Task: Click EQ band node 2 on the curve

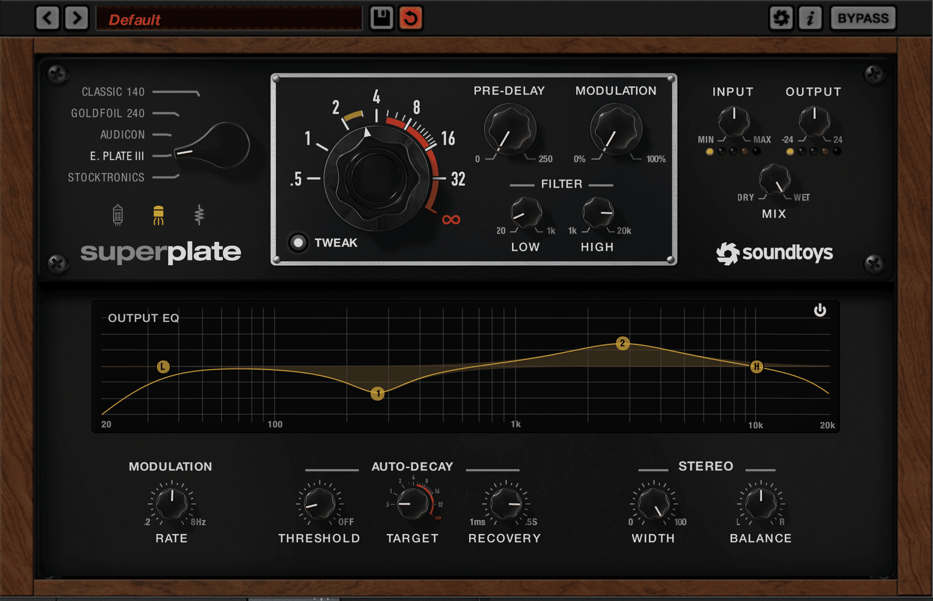Action: tap(623, 345)
